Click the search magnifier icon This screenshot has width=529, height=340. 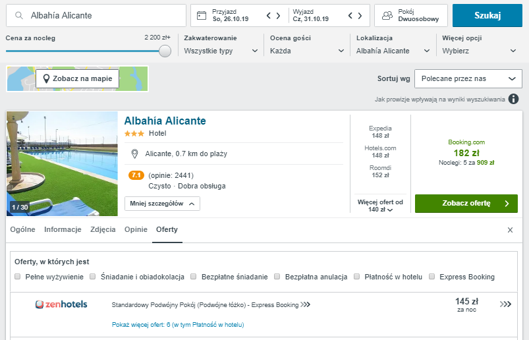pyautogui.click(x=19, y=16)
